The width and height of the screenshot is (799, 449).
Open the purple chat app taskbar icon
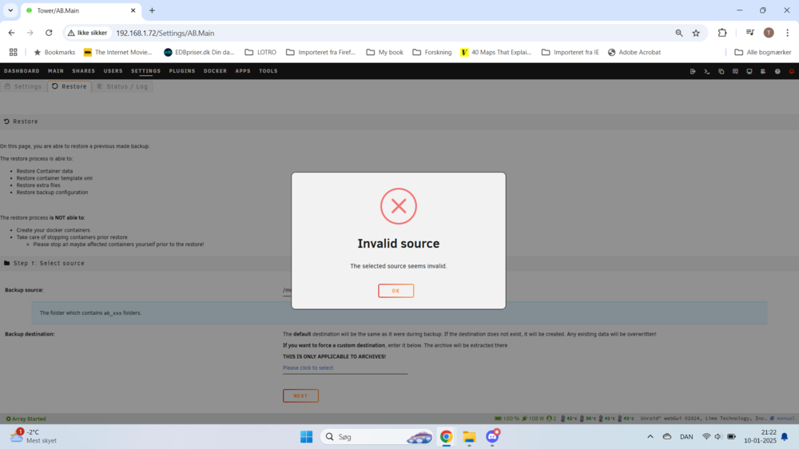[492, 437]
